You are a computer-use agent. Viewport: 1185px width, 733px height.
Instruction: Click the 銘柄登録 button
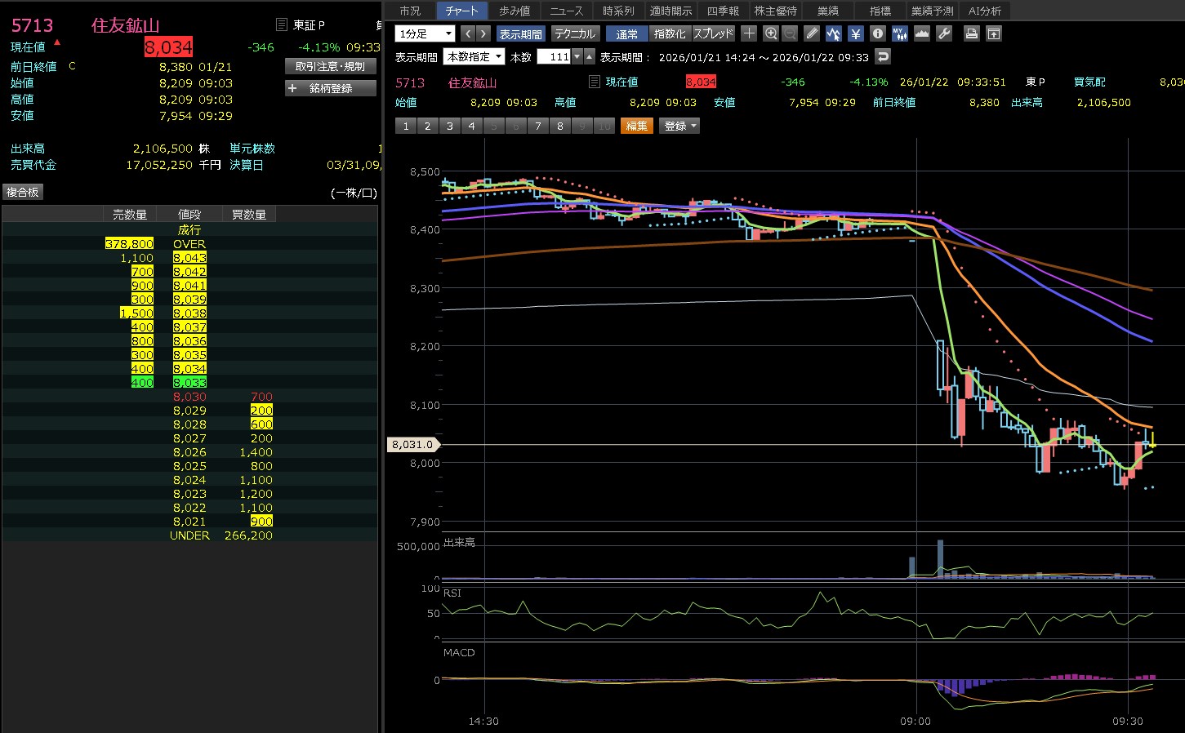coord(331,88)
